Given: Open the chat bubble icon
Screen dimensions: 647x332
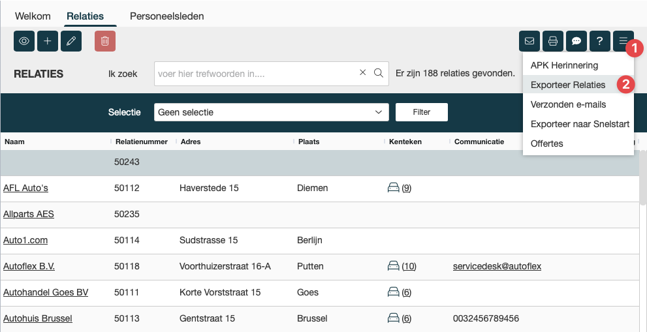Looking at the screenshot, I should coord(576,41).
